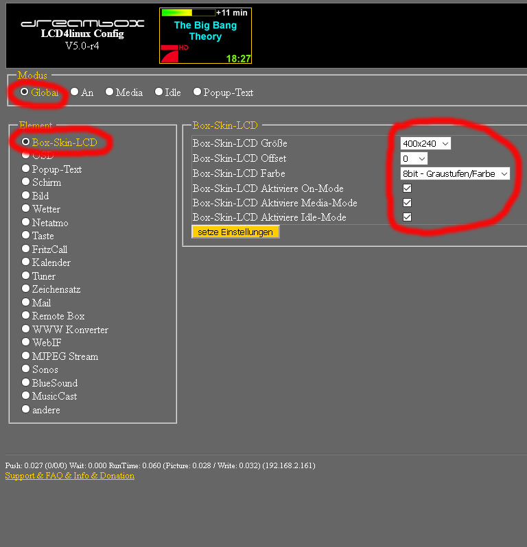The height and width of the screenshot is (547, 527).
Task: Select the Wetter element
Action: click(26, 209)
